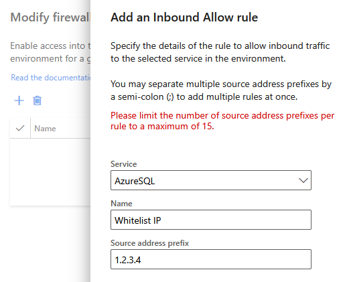The height and width of the screenshot is (282, 347).
Task: Click the Name label above Whitelist IP
Action: click(x=121, y=204)
